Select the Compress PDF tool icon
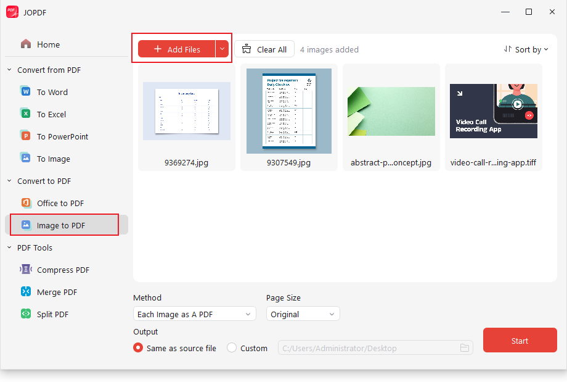This screenshot has height=382, width=567. tap(25, 269)
